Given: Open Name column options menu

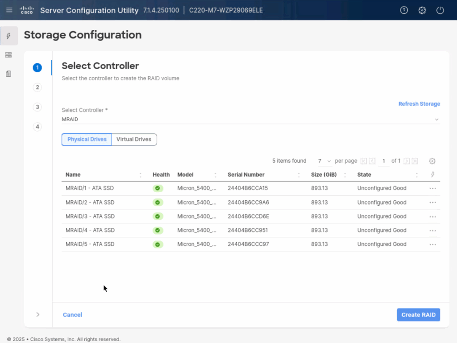Looking at the screenshot, I should click(x=141, y=175).
